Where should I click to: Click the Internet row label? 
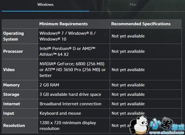(12, 104)
